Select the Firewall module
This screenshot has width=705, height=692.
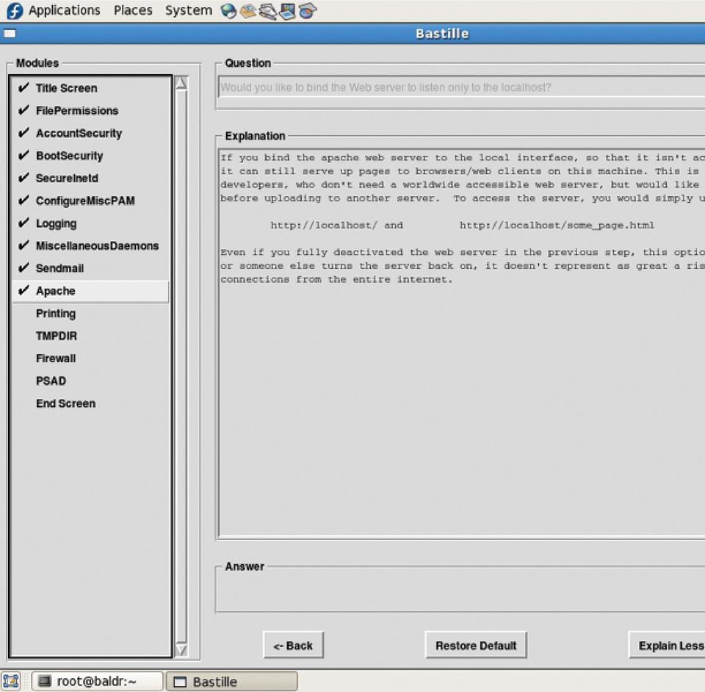pyautogui.click(x=56, y=358)
